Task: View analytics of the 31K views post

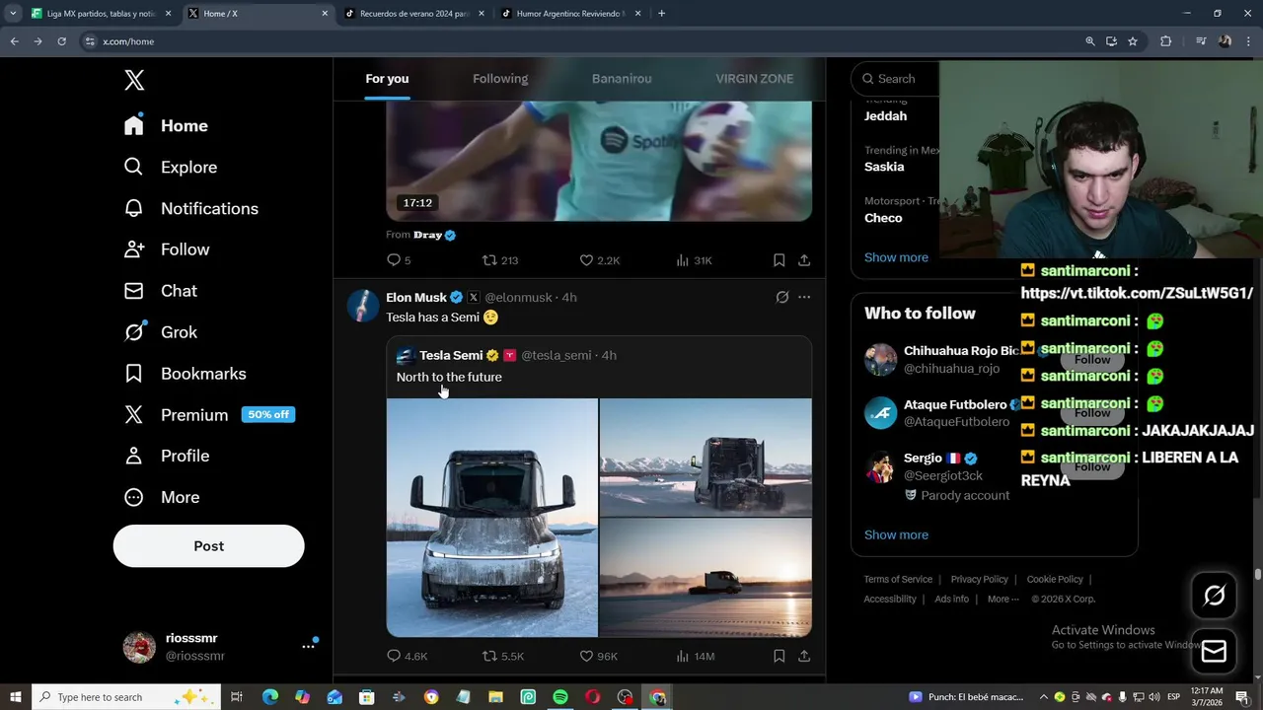Action: coord(694,260)
